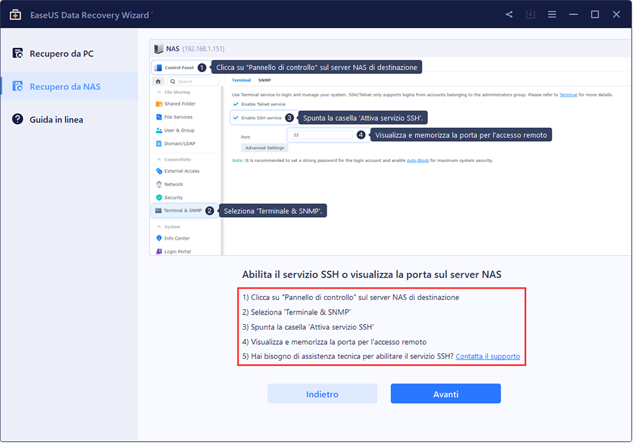Click the magnifier icon in Search box
The image size is (633, 443).
[173, 82]
